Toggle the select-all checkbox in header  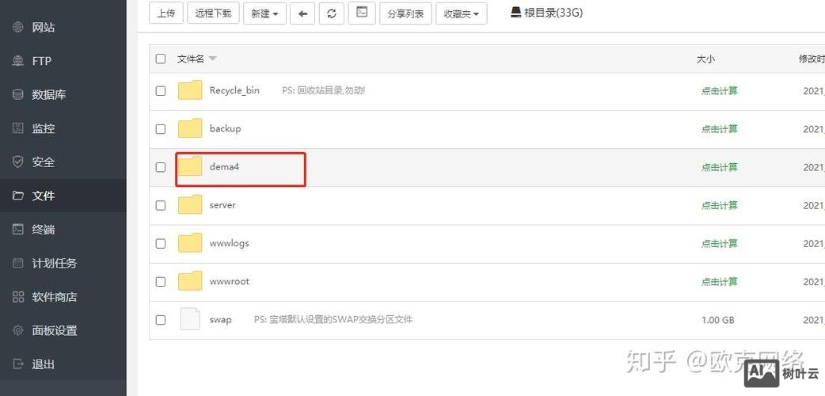coord(161,59)
